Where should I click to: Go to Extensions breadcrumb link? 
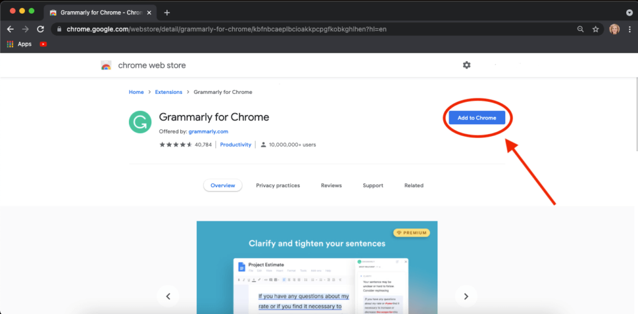[x=168, y=92]
